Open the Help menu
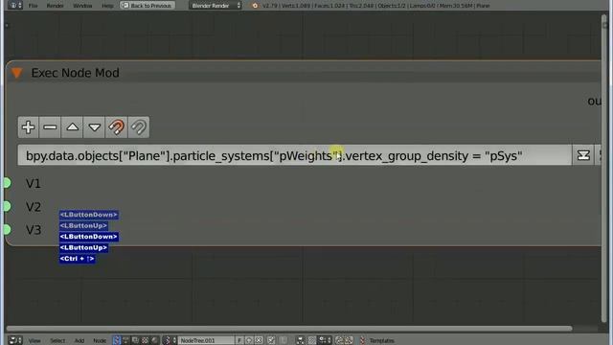This screenshot has height=345, width=613. coord(107,6)
